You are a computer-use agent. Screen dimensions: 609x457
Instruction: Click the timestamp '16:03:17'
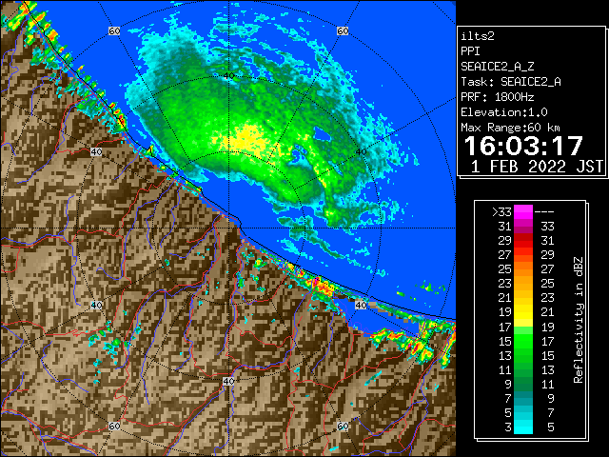coord(523,146)
